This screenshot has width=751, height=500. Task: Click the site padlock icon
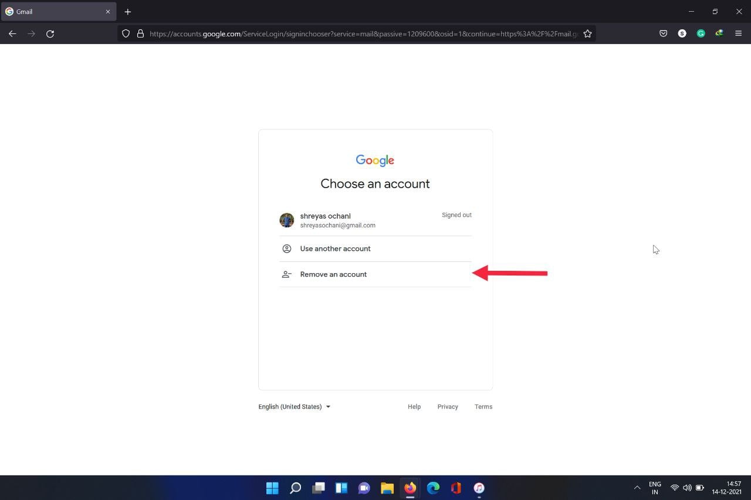point(140,34)
